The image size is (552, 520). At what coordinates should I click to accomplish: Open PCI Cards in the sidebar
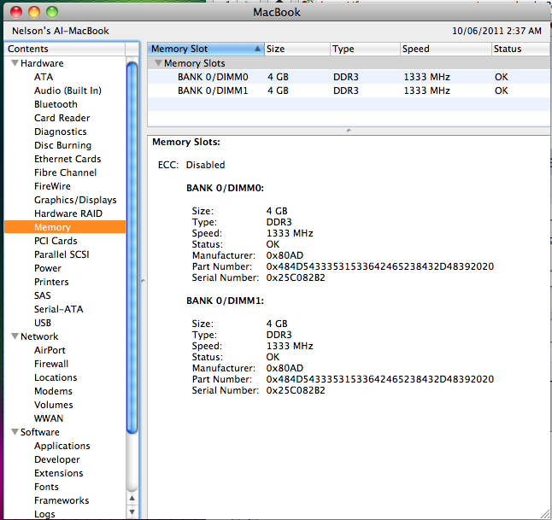[56, 241]
